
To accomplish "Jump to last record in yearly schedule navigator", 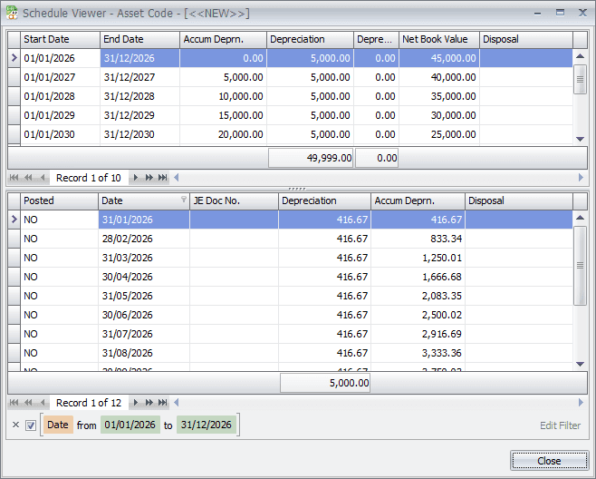I will pyautogui.click(x=163, y=178).
